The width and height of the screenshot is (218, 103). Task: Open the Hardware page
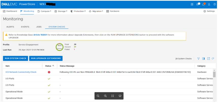113,11
